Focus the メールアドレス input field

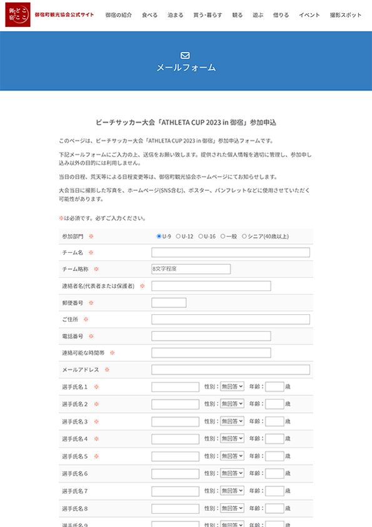(231, 370)
